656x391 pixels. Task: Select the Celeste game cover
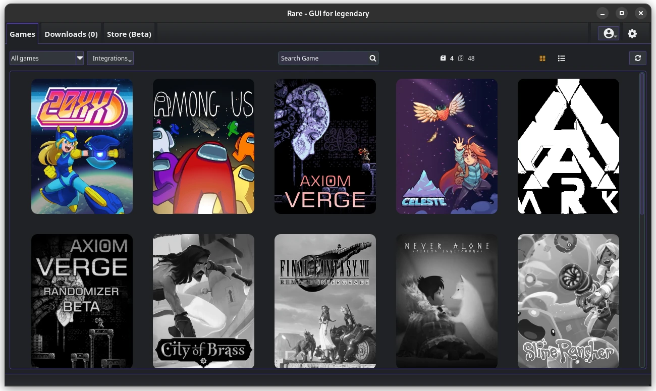(x=447, y=146)
